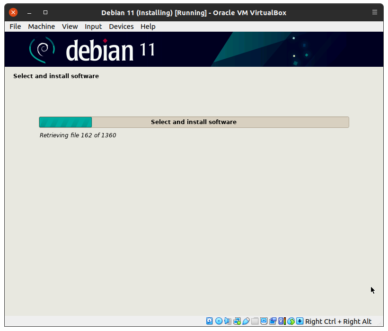Click the USB devices status icon
Image resolution: width=388 pixels, height=331 pixels.
(x=246, y=321)
